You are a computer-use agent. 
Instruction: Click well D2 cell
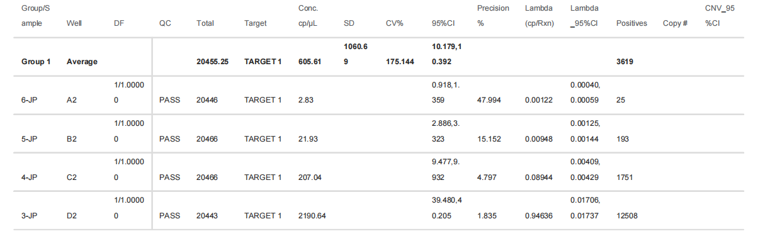71,216
